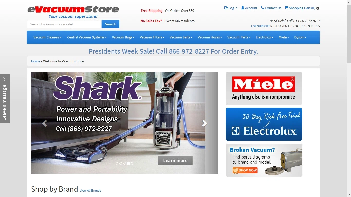The image size is (351, 197).
Task: Select the second carousel indicator dot
Action: click(x=121, y=163)
